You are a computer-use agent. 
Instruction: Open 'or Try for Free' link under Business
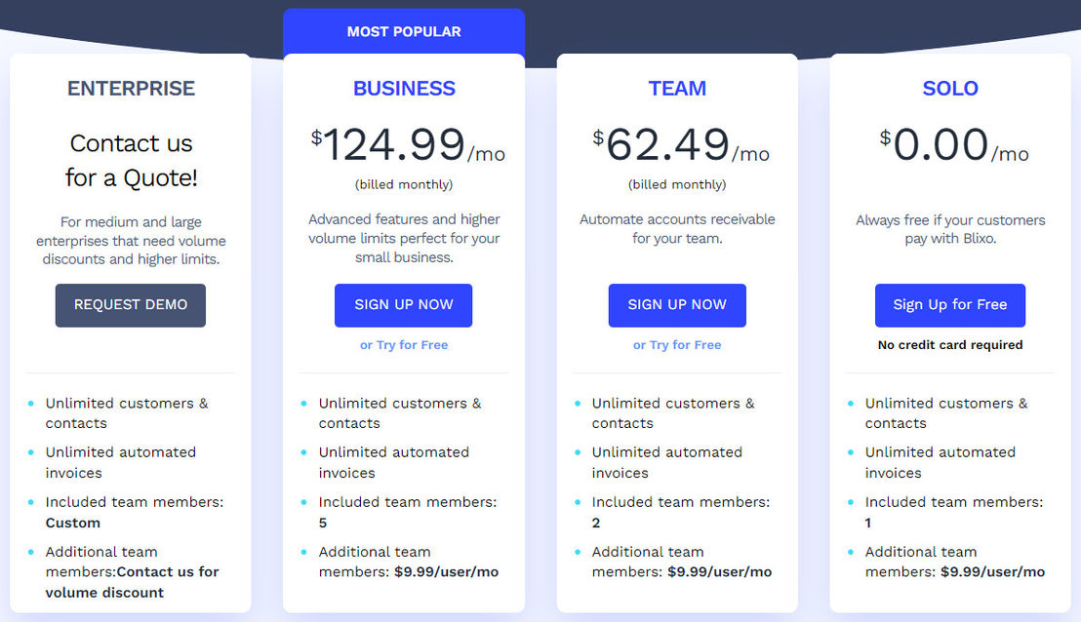(404, 345)
